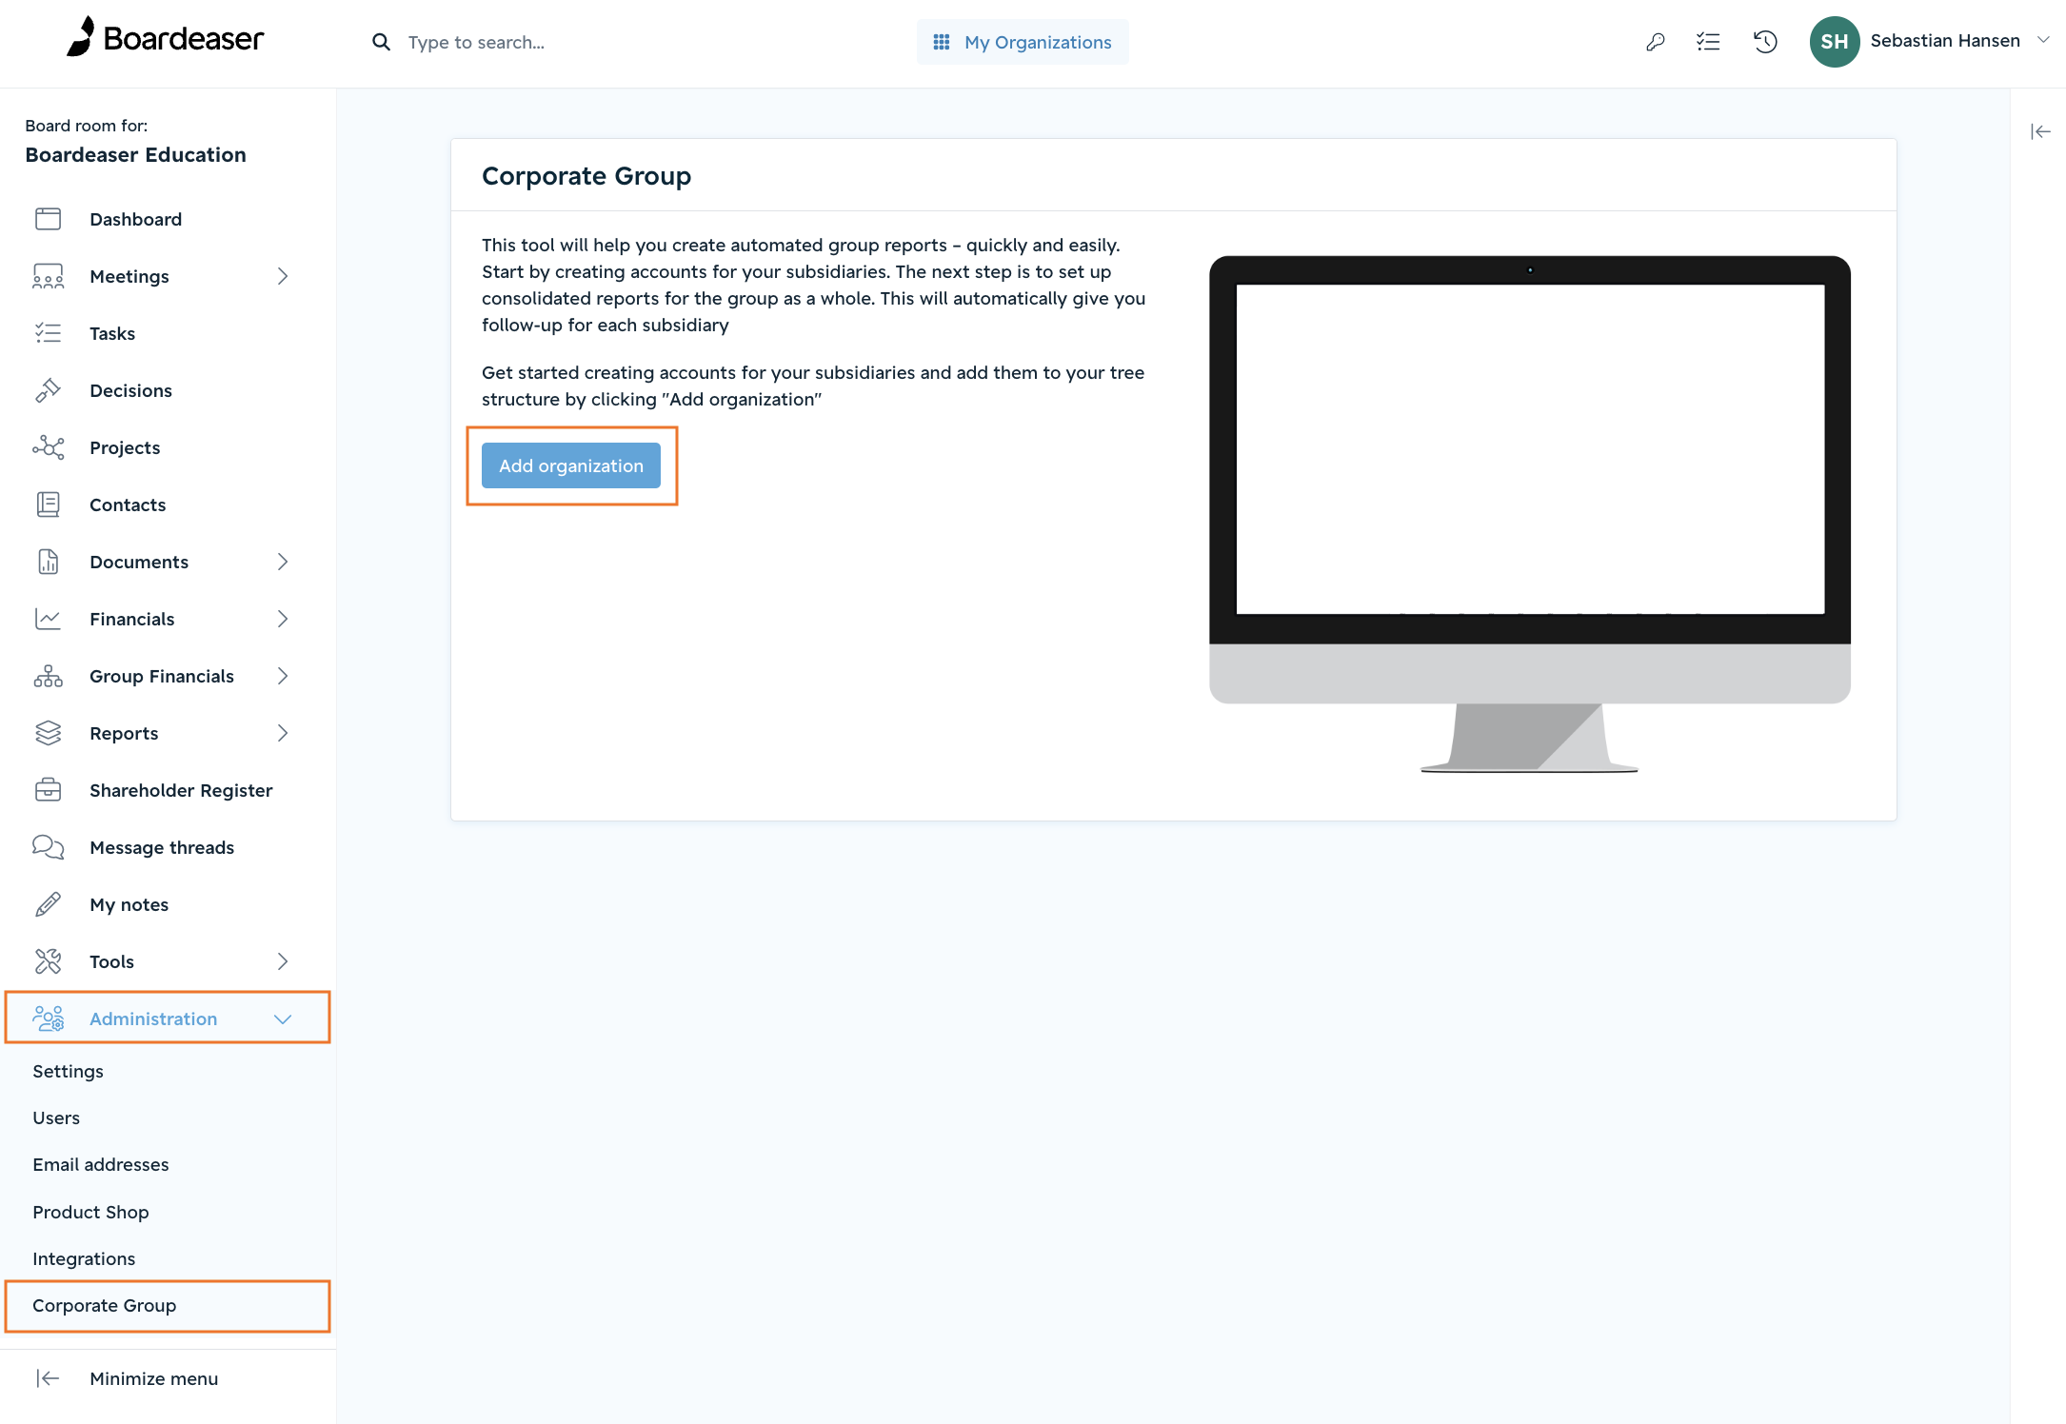Open Integrations under Administration
2066x1424 pixels.
click(84, 1258)
